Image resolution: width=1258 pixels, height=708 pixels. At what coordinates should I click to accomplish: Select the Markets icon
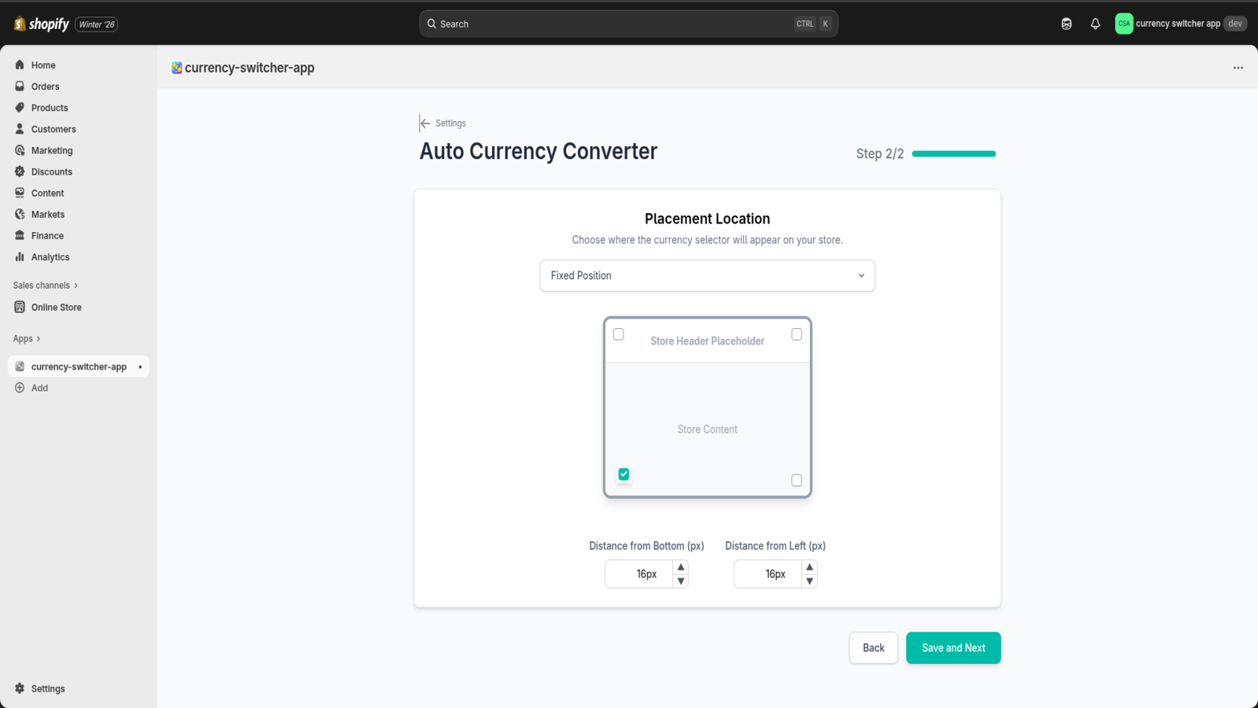[49, 214]
